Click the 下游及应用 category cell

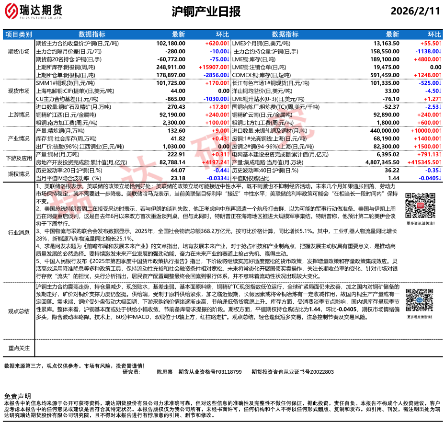[x=19, y=158]
